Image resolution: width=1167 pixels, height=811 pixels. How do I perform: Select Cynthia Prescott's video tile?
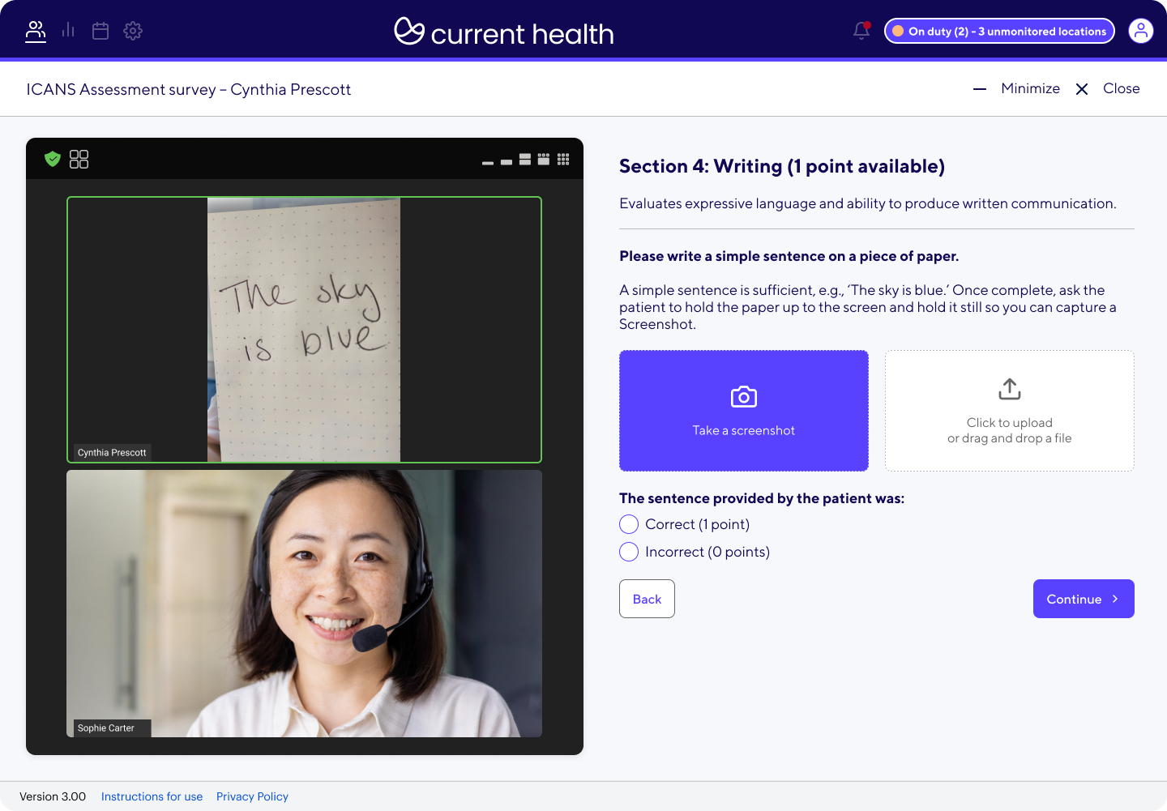(304, 330)
